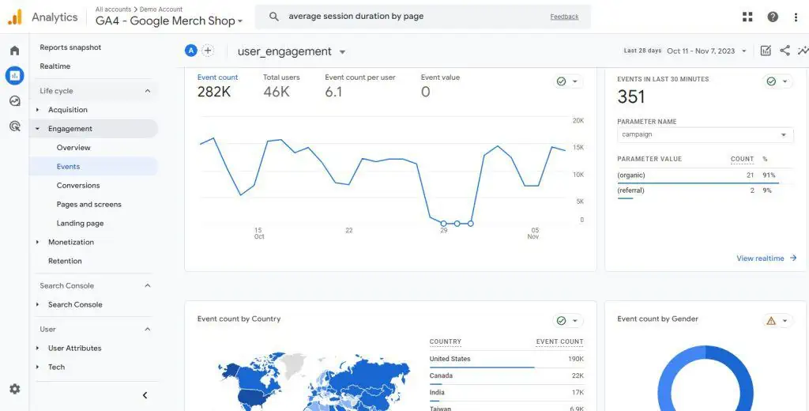Open the insights sparkline icon
Viewport: 809px width, 411px height.
(803, 51)
